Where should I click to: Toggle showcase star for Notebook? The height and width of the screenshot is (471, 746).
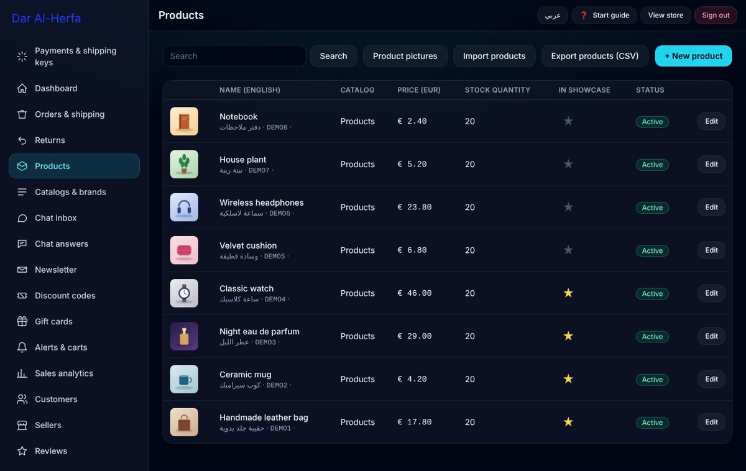pyautogui.click(x=568, y=121)
